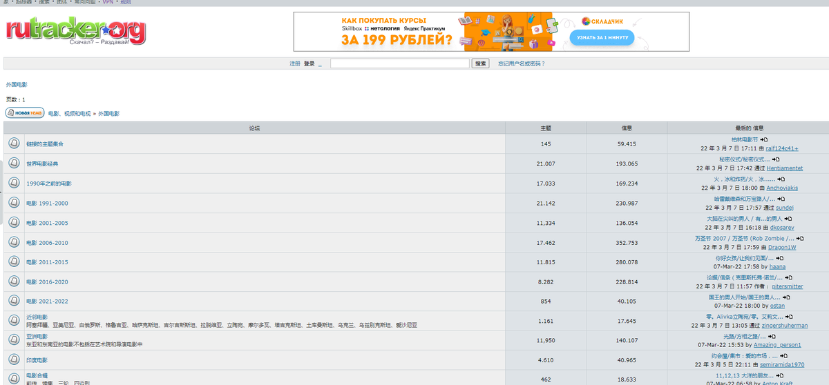
Task: Open the 世界电影经典 forum
Action: (x=42, y=164)
